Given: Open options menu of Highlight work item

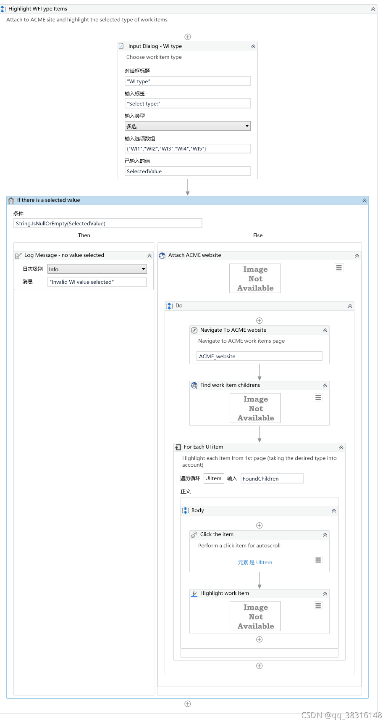Looking at the screenshot, I should pyautogui.click(x=318, y=606).
